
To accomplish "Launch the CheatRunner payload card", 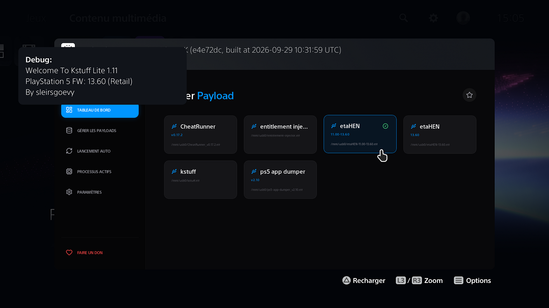I will click(x=200, y=135).
